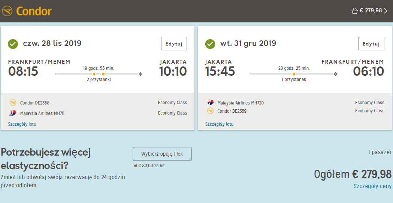The image size is (393, 203).
Task: Edit the return flight on 31 gru 2019
Action: pyautogui.click(x=371, y=44)
